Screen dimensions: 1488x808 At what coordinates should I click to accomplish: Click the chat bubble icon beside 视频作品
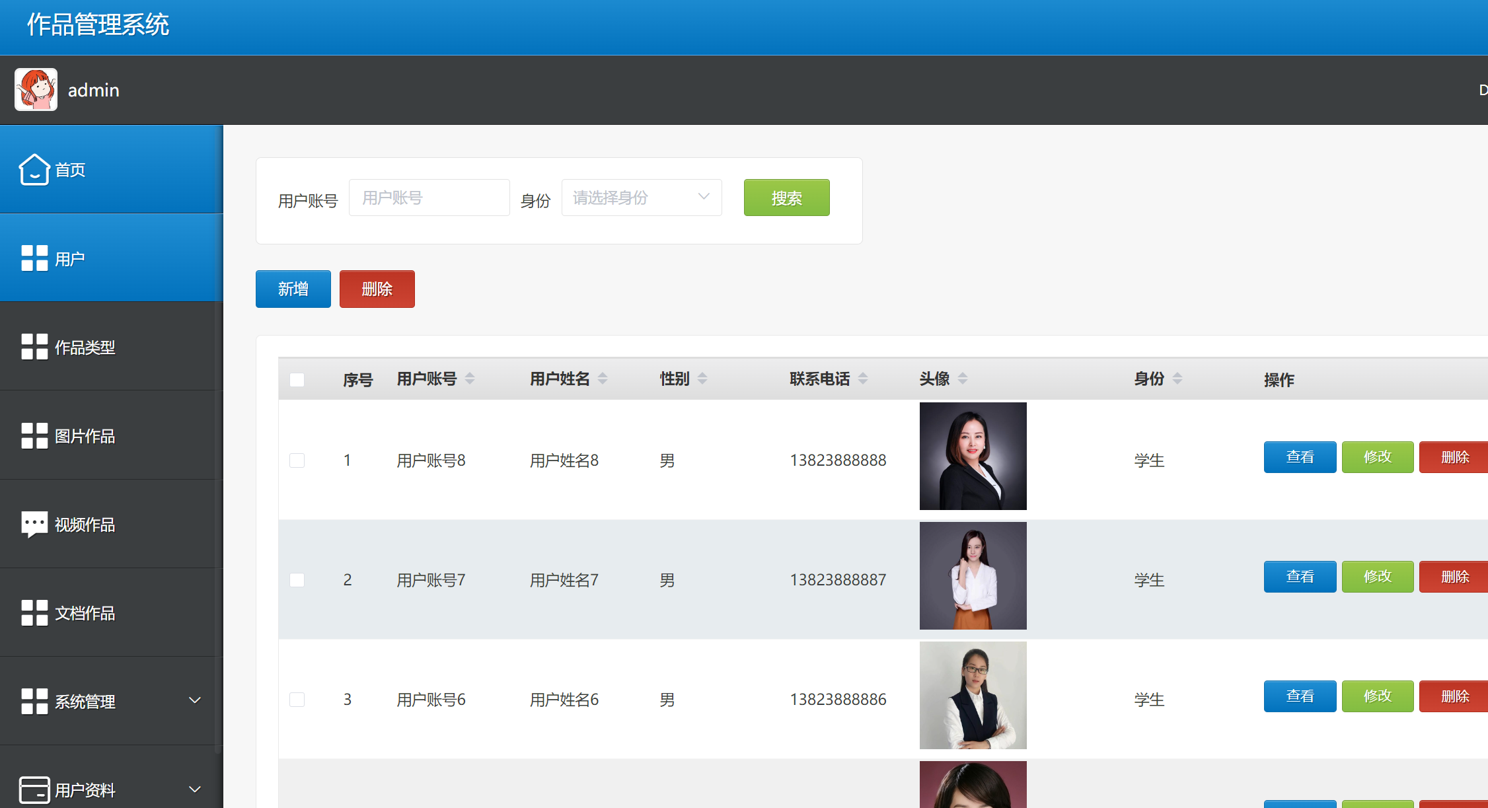click(34, 525)
